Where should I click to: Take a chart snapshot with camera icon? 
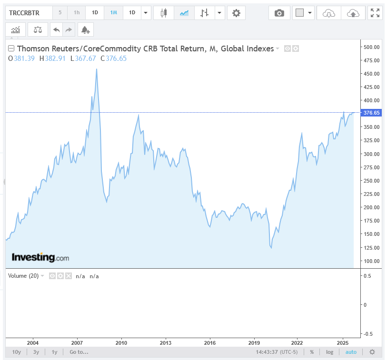tap(279, 13)
